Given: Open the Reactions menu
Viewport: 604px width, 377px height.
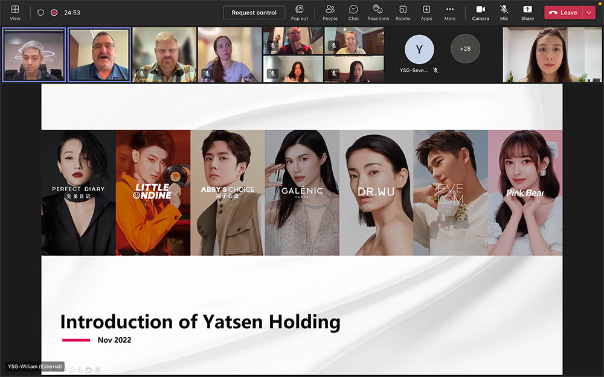Looking at the screenshot, I should (x=378, y=12).
